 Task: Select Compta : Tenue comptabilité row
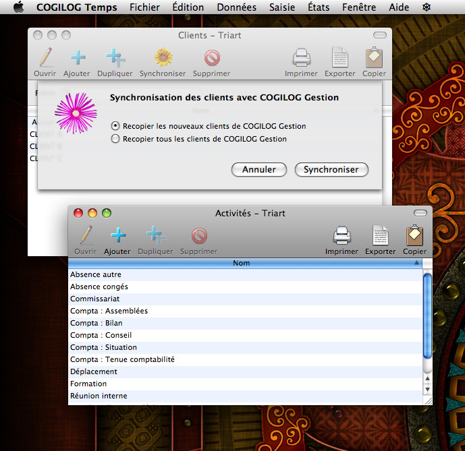[x=245, y=360]
